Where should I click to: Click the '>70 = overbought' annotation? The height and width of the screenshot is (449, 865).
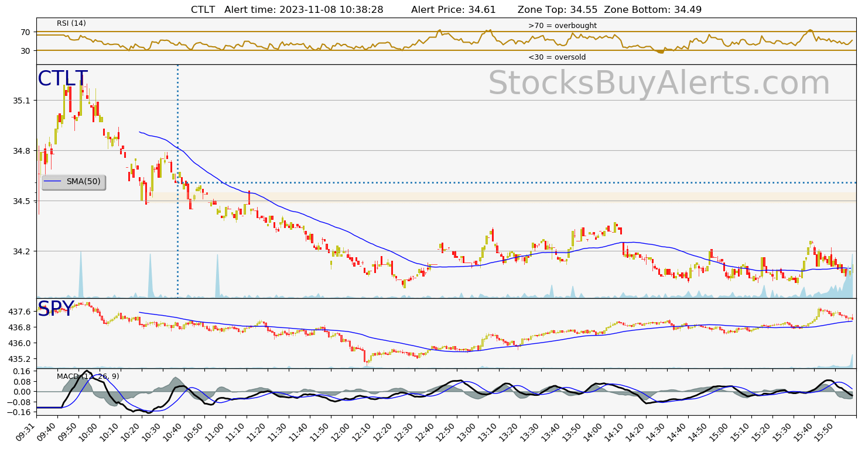click(562, 26)
